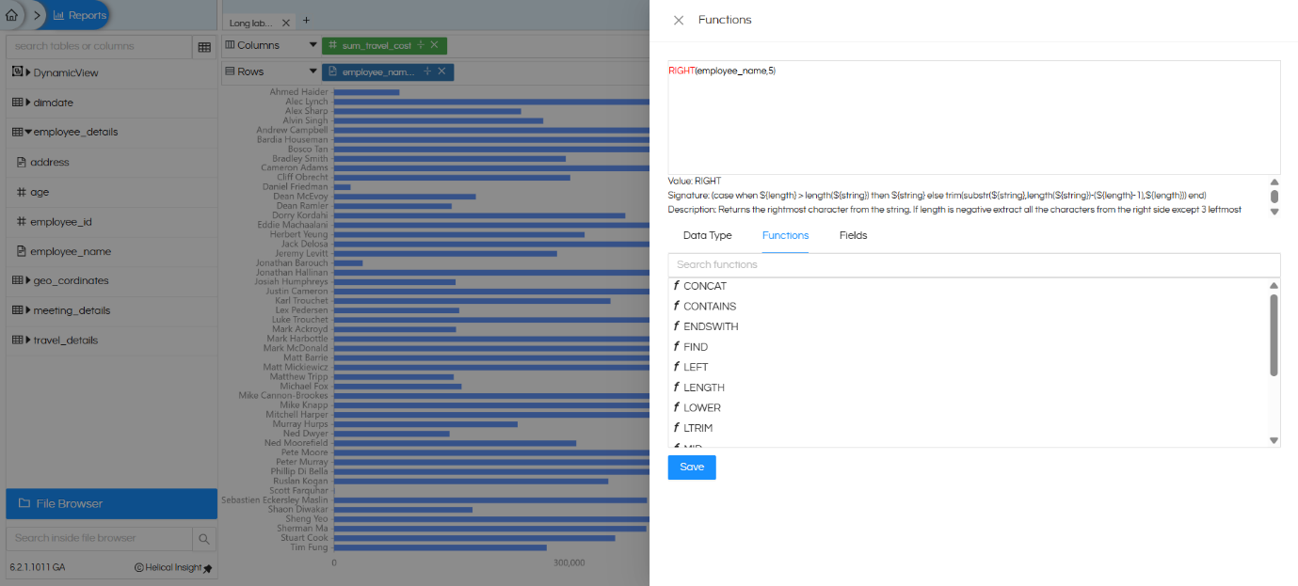Focus the Search functions field
1298x586 pixels.
[974, 264]
